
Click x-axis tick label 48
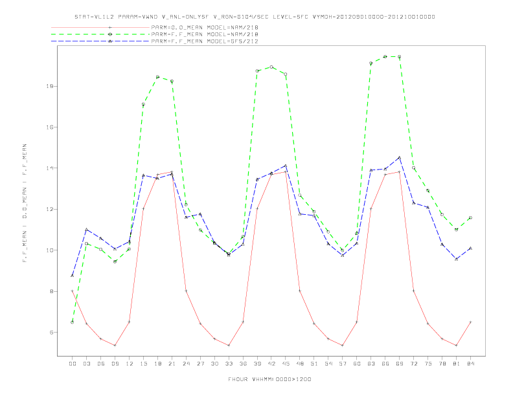click(300, 364)
